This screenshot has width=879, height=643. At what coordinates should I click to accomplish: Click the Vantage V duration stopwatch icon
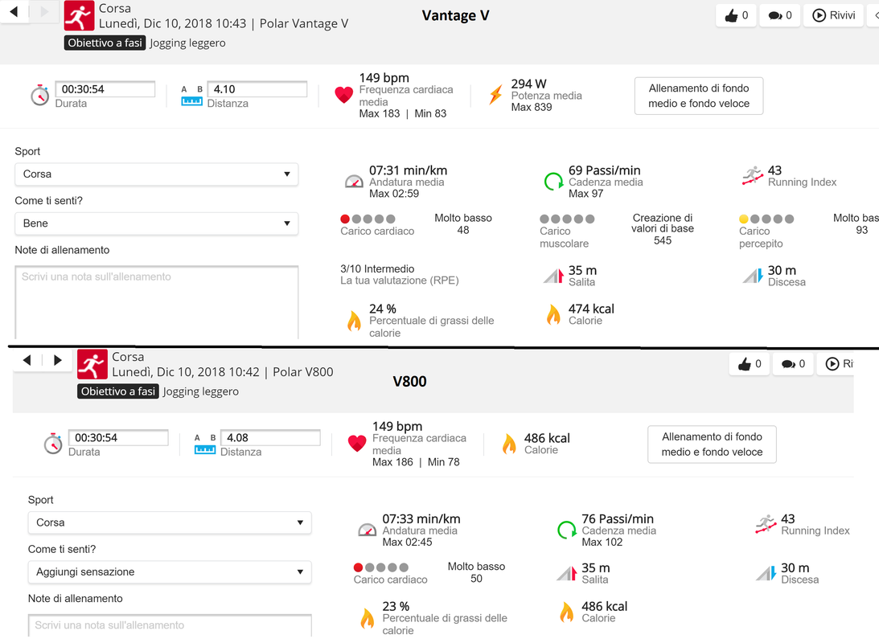(39, 95)
